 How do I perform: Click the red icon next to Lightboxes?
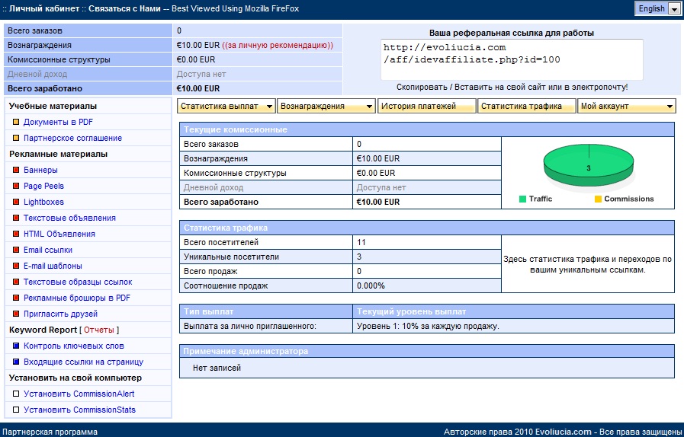pyautogui.click(x=16, y=202)
